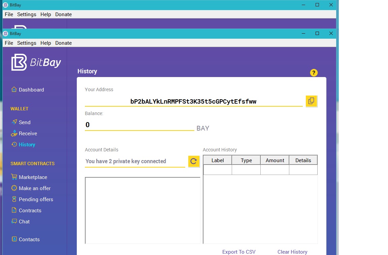Open Help menu in the back BitBay window
This screenshot has width=388, height=255.
tap(46, 14)
